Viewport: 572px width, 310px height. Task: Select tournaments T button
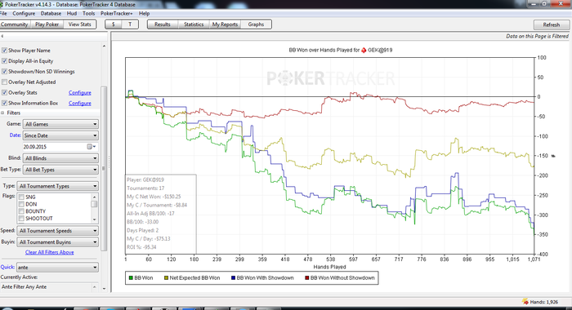pyautogui.click(x=130, y=24)
